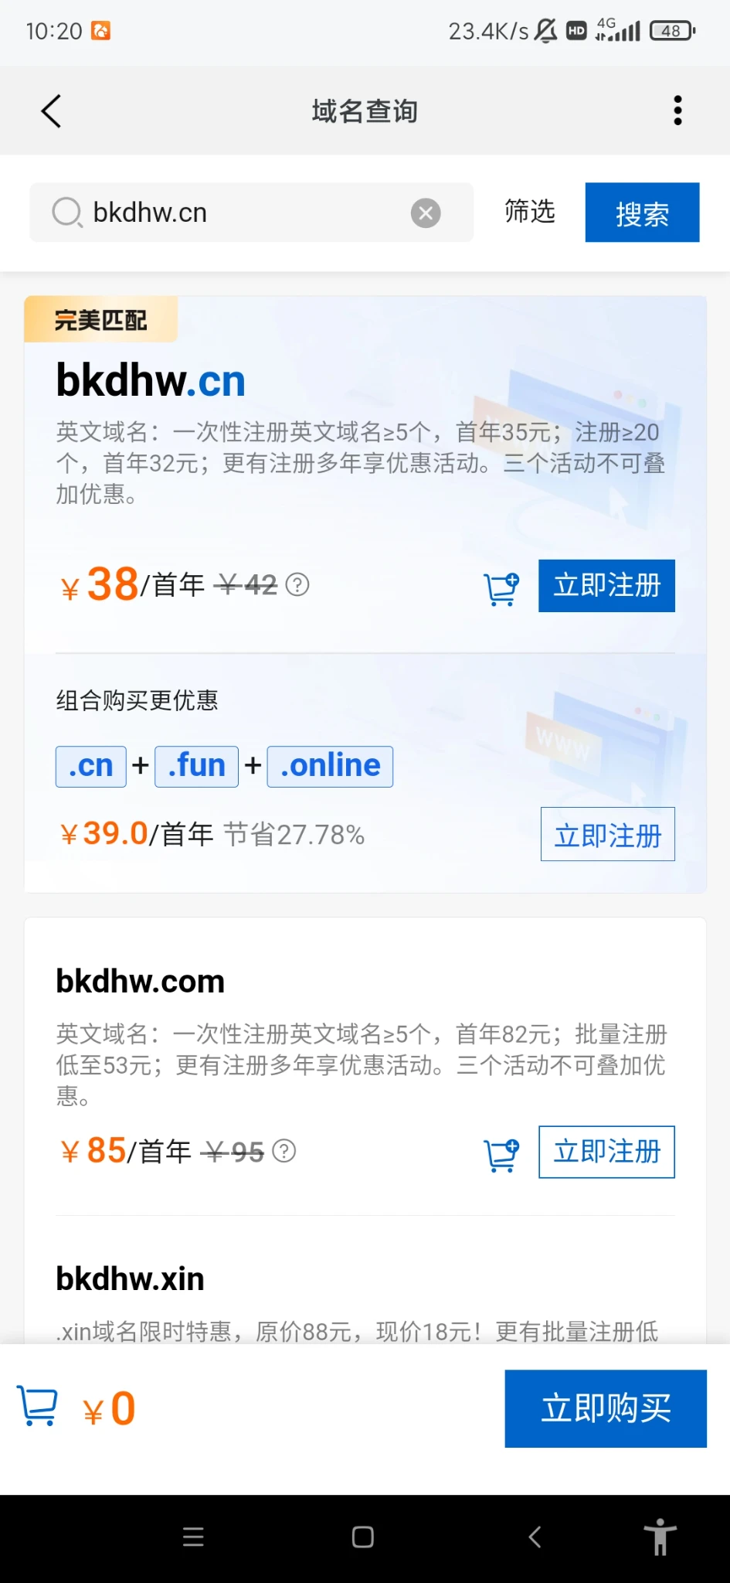
Task: Open the 筛选 filter options
Action: tap(530, 212)
